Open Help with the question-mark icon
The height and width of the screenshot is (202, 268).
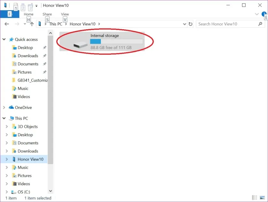tap(264, 14)
